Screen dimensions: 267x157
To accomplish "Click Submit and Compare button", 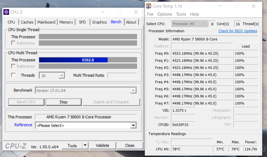I will (111, 102).
